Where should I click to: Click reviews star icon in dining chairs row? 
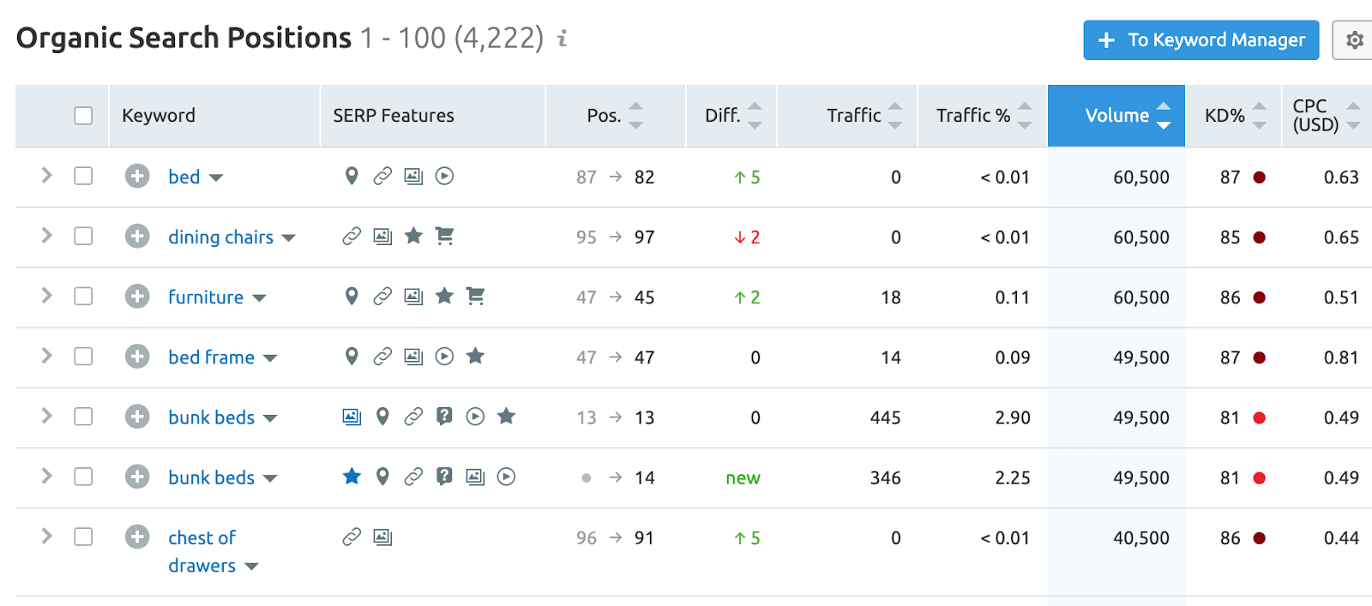[x=413, y=236]
